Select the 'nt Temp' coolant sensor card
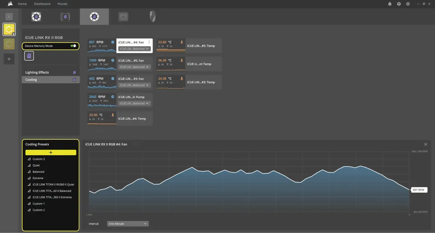Viewport: 435px width, 233px height. (203, 64)
